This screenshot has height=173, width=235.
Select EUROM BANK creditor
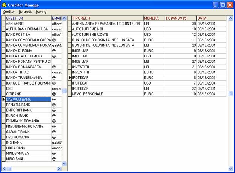28,116
